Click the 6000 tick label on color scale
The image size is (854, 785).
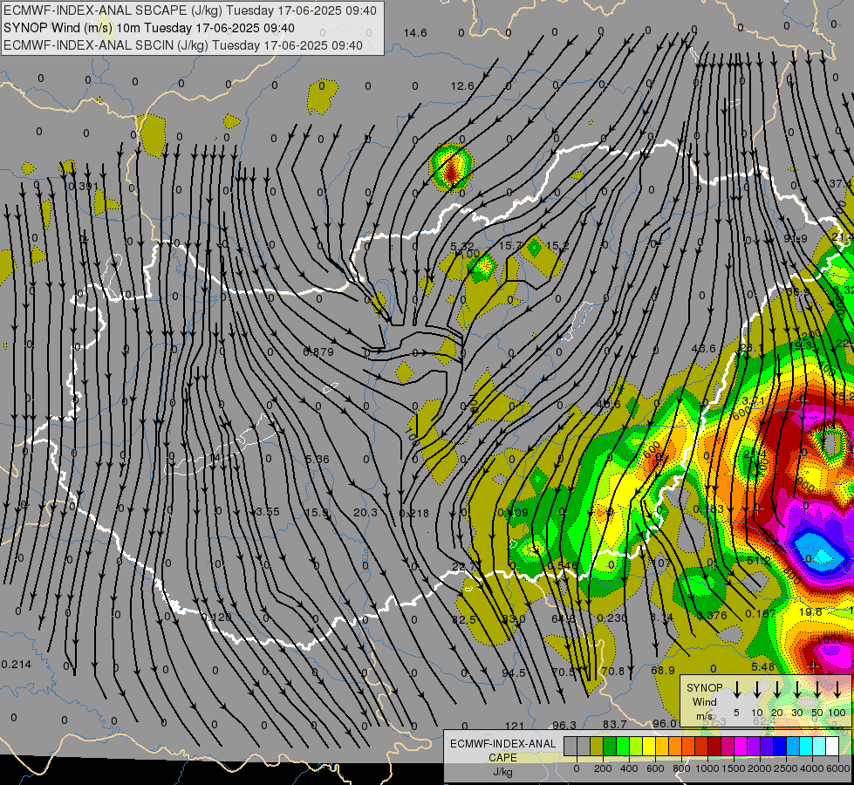838,768
